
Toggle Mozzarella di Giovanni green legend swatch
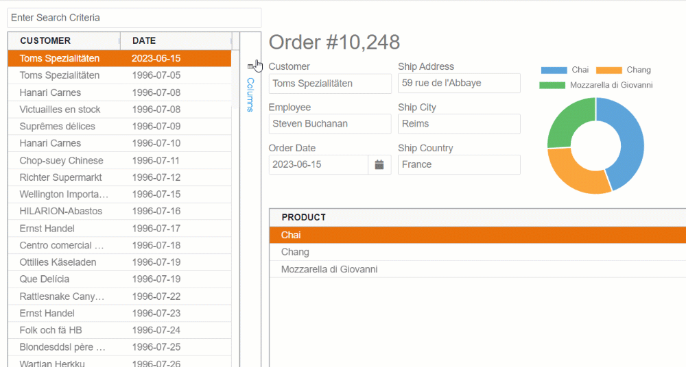(552, 85)
